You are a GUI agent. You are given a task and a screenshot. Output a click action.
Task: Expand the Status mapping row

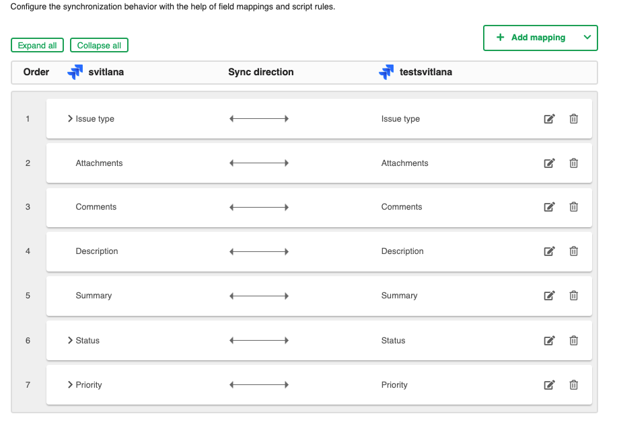tap(70, 341)
